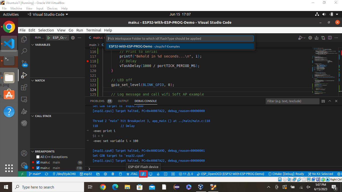Viewport: 342px width, 192px height.
Task: Select ESP32-With-ESP-PROG-Demo workspace folder
Action: pos(180,46)
